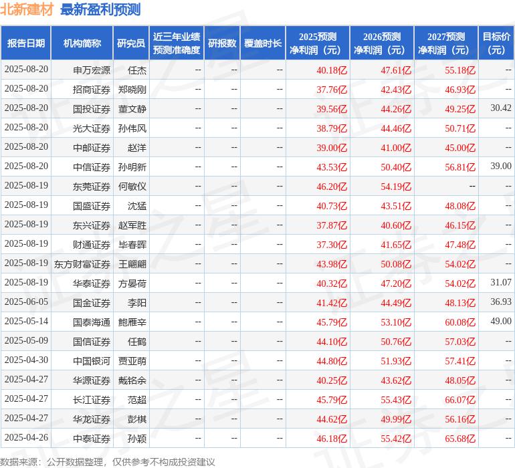Image resolution: width=515 pixels, height=468 pixels.
Task: Click the 37.87亿 profit value
Action: [331, 225]
